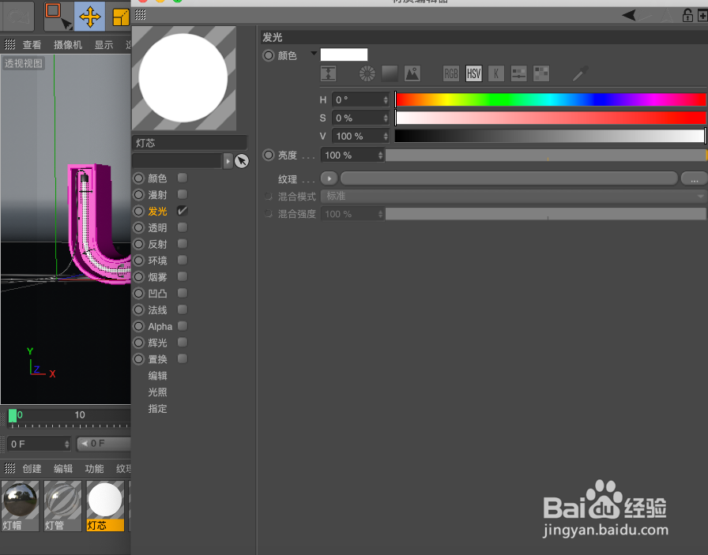Switch color mode to RGB

tap(450, 73)
